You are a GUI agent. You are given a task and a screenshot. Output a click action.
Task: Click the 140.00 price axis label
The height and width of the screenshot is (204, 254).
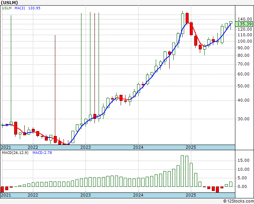coord(245,19)
